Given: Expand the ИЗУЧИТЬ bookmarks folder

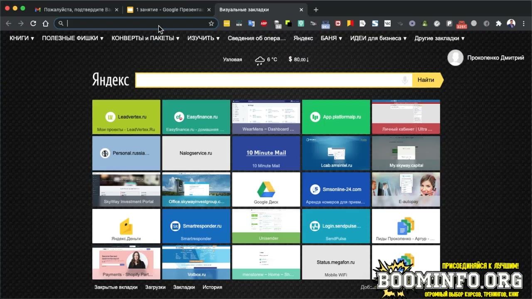Looking at the screenshot, I should 204,38.
